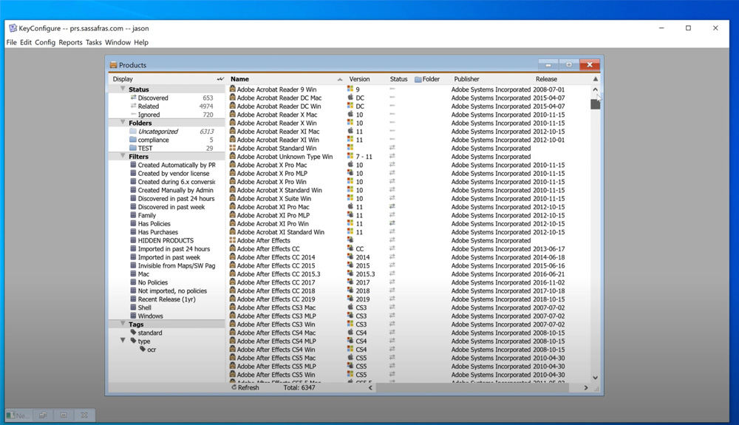
Task: Select Adobe After Effects CS4 MLP row
Action: click(x=409, y=341)
